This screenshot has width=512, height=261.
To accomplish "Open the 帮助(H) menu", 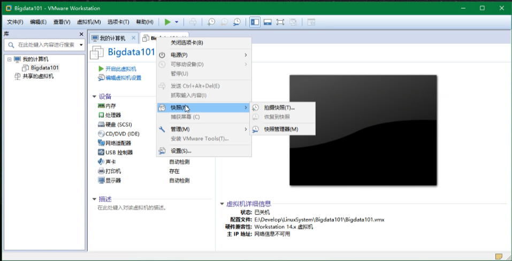I will [x=144, y=22].
